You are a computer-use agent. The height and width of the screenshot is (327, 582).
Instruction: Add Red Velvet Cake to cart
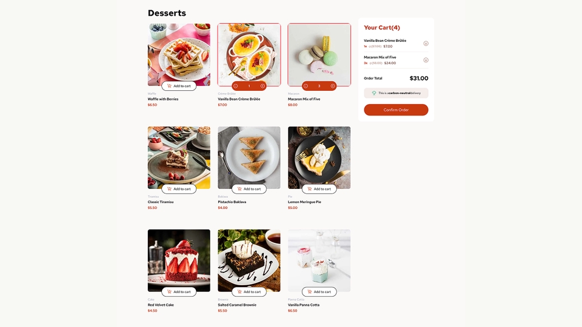[179, 292]
